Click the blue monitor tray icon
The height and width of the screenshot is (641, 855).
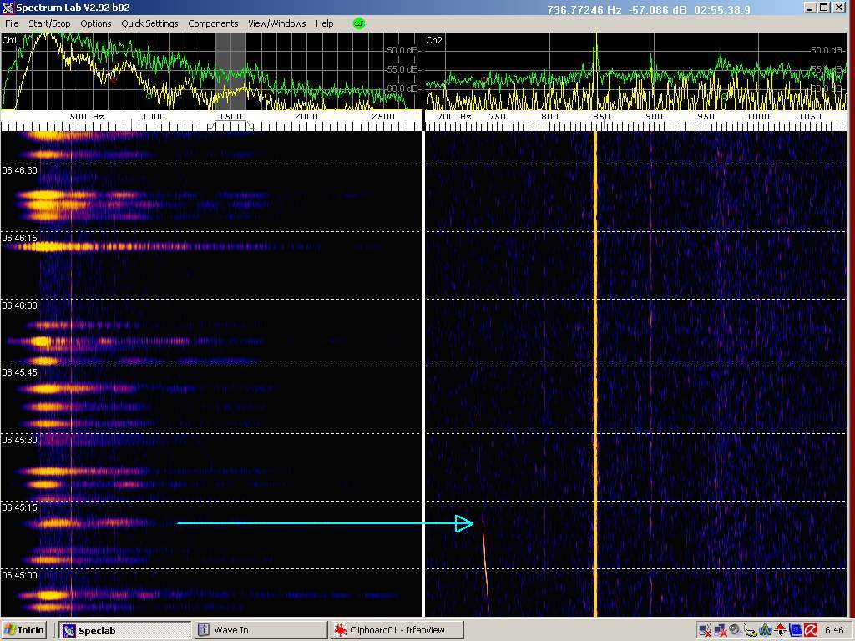(x=796, y=630)
